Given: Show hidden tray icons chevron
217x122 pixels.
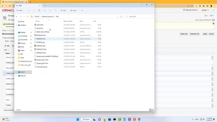Looking at the screenshot, I should click(x=193, y=119).
